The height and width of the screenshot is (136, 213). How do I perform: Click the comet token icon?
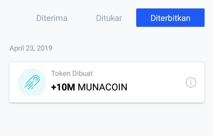tap(32, 82)
